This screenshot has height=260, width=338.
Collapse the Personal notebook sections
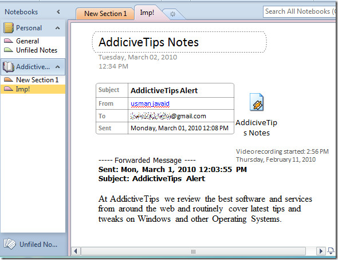coord(57,28)
